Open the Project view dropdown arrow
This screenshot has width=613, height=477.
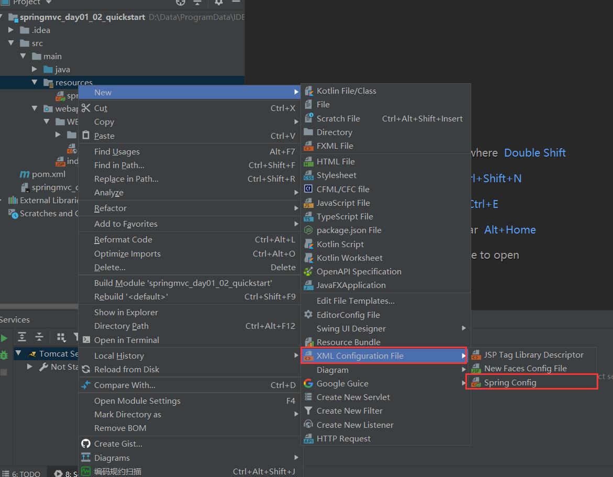click(49, 2)
